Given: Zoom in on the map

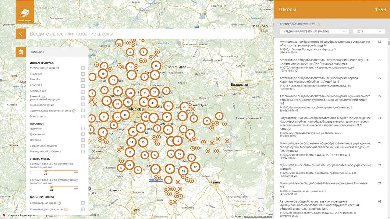Looking at the screenshot, I should pos(261,187).
